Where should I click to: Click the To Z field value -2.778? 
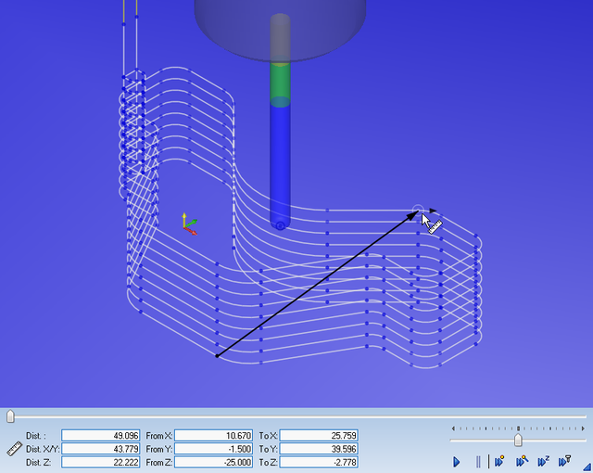319,462
